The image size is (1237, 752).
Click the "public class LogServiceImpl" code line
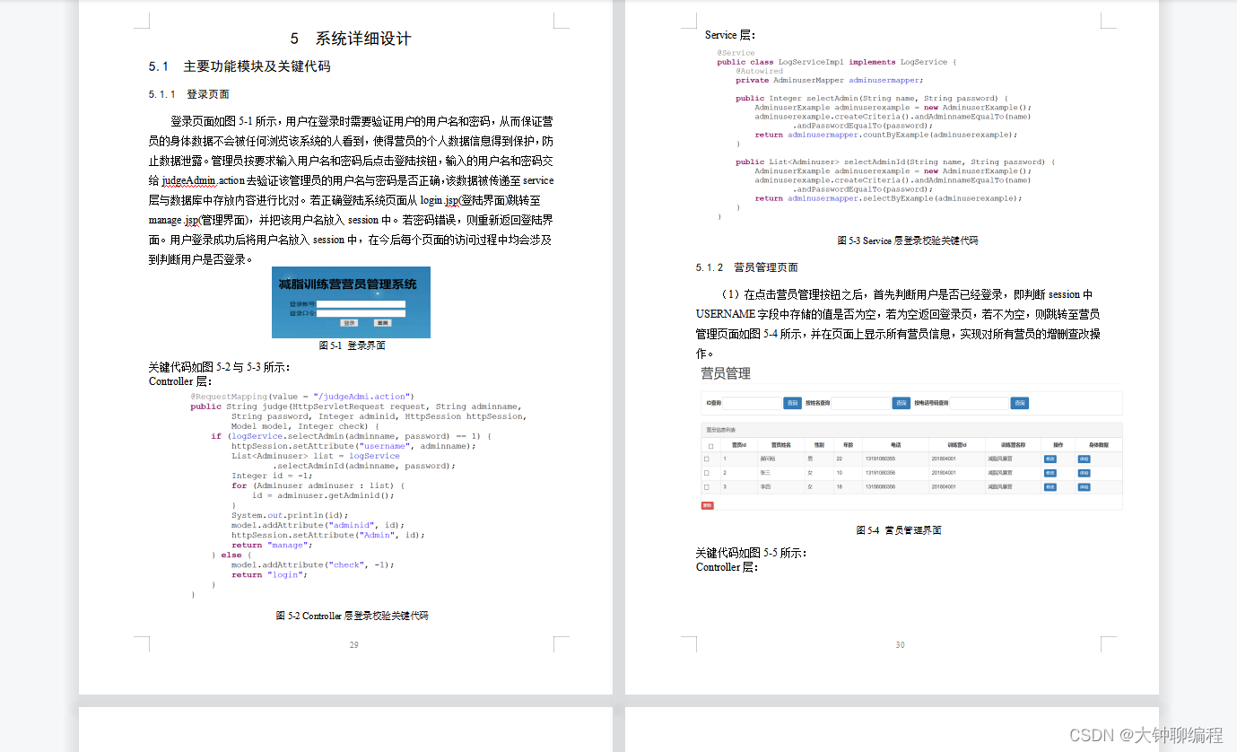click(837, 62)
